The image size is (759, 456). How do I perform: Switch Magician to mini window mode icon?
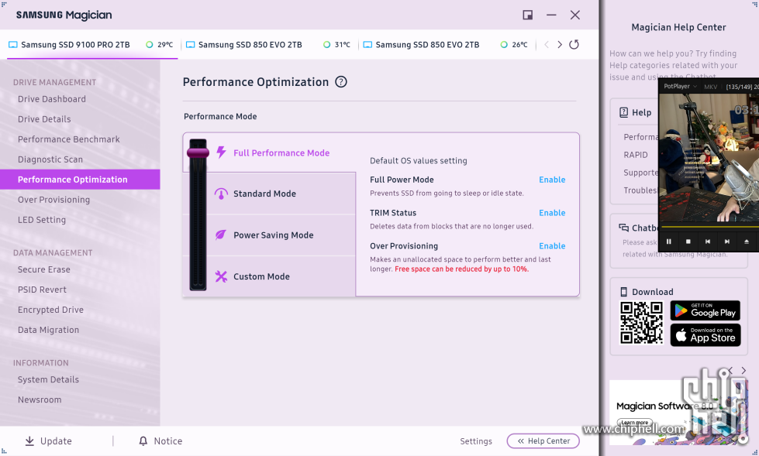click(x=528, y=15)
